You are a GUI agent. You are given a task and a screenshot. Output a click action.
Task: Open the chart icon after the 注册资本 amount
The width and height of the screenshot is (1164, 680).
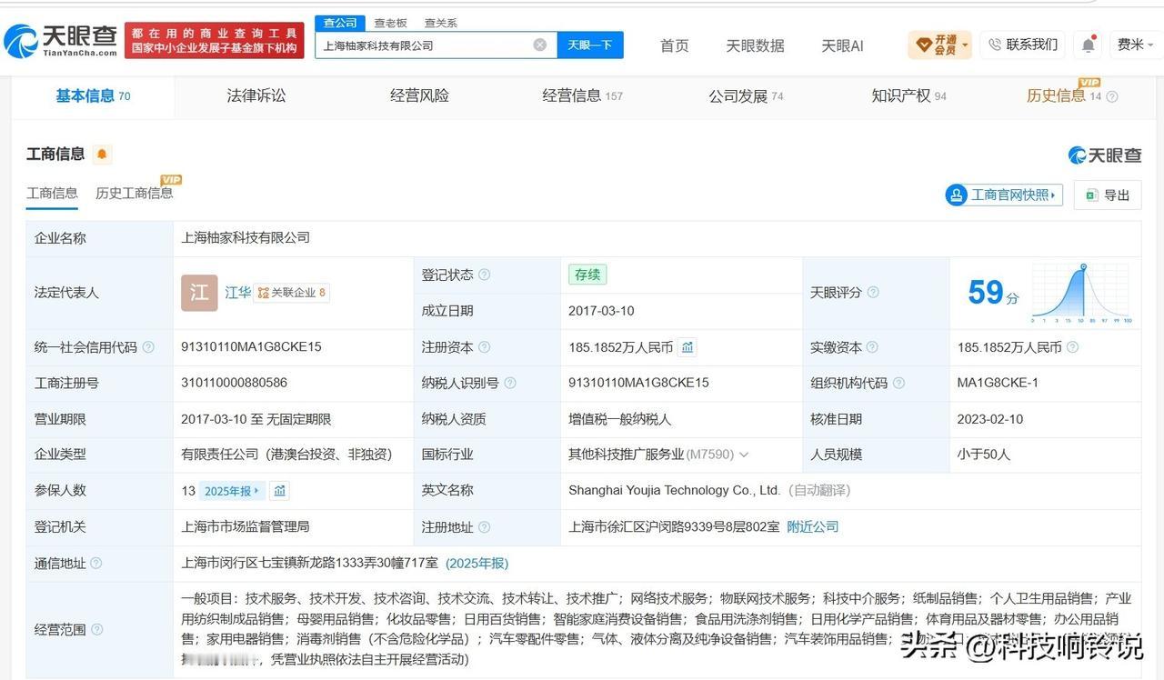(688, 347)
